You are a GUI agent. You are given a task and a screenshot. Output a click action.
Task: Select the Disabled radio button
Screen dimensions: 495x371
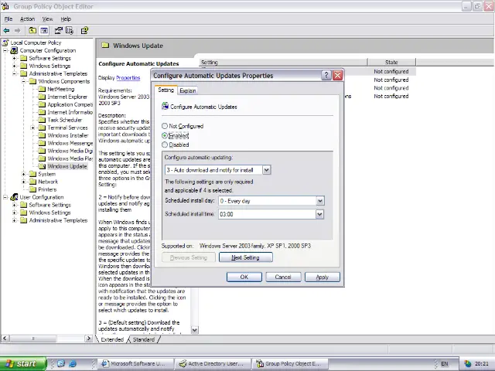tap(165, 145)
